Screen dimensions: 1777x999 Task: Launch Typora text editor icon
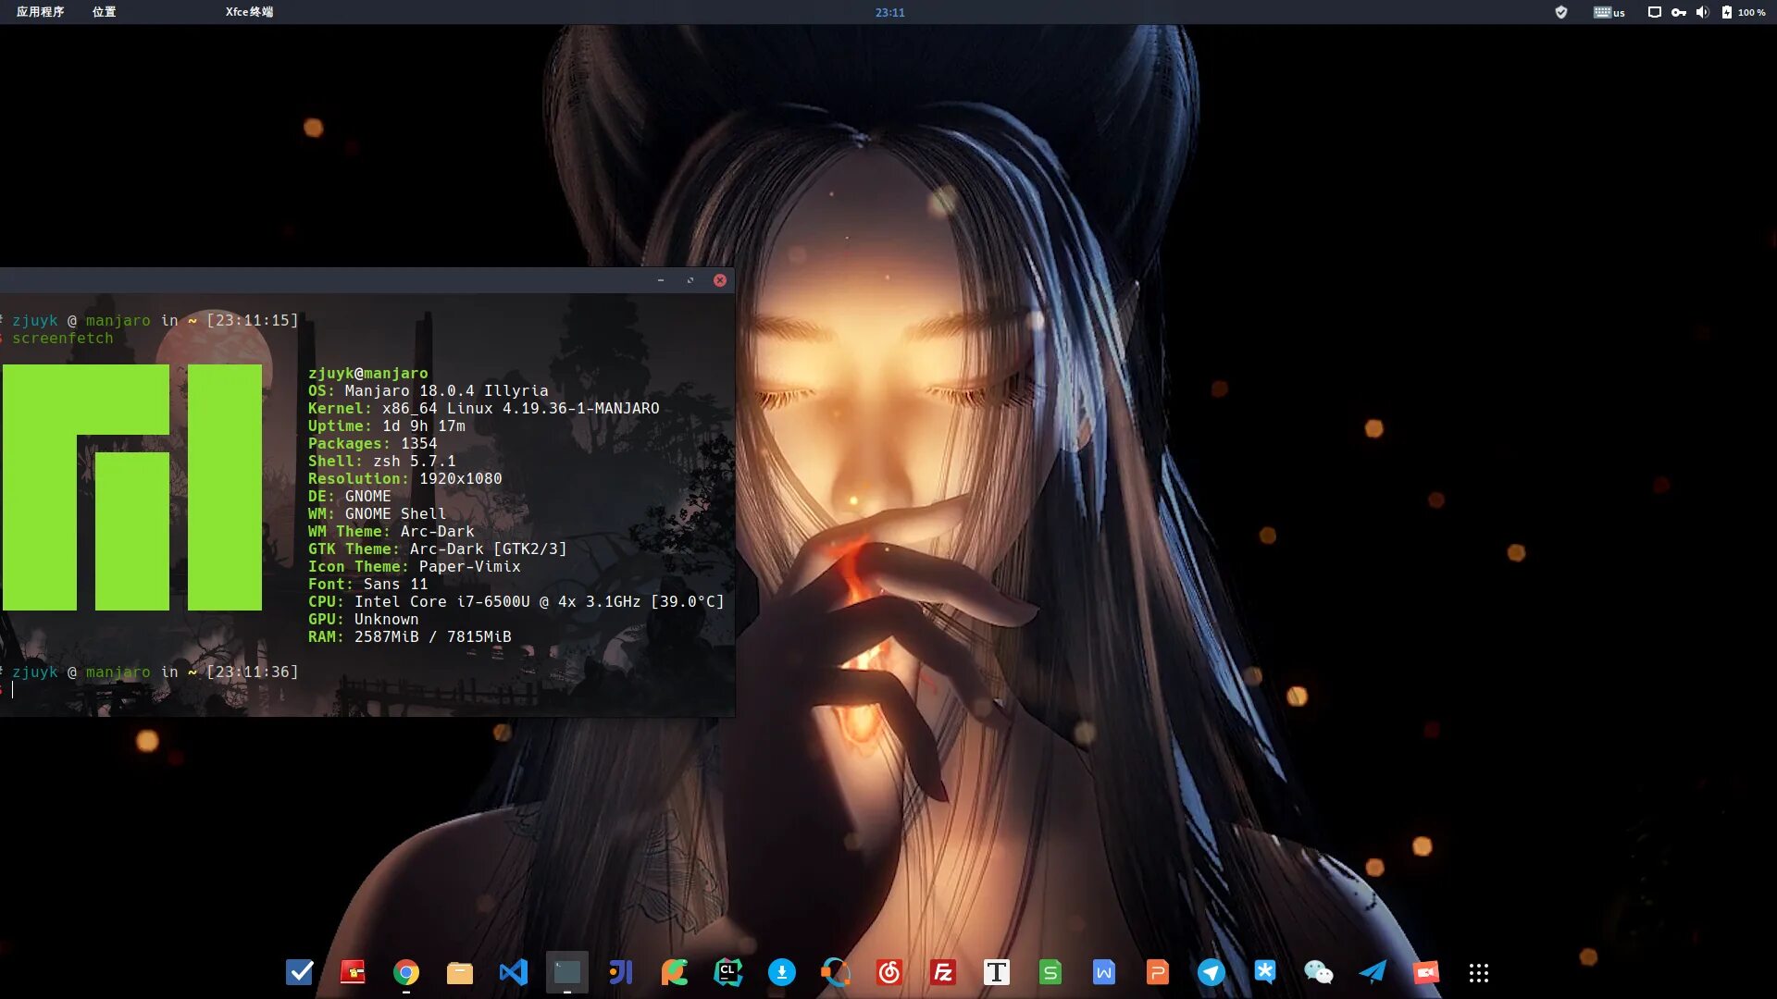(x=997, y=972)
